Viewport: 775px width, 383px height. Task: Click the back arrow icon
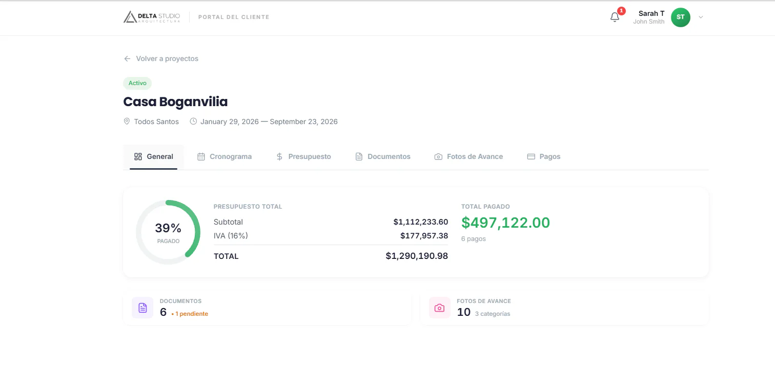tap(127, 58)
